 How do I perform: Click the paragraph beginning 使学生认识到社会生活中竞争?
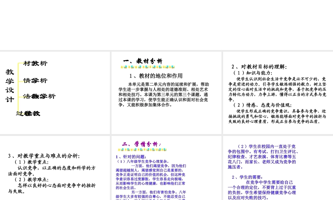(x=277, y=89)
